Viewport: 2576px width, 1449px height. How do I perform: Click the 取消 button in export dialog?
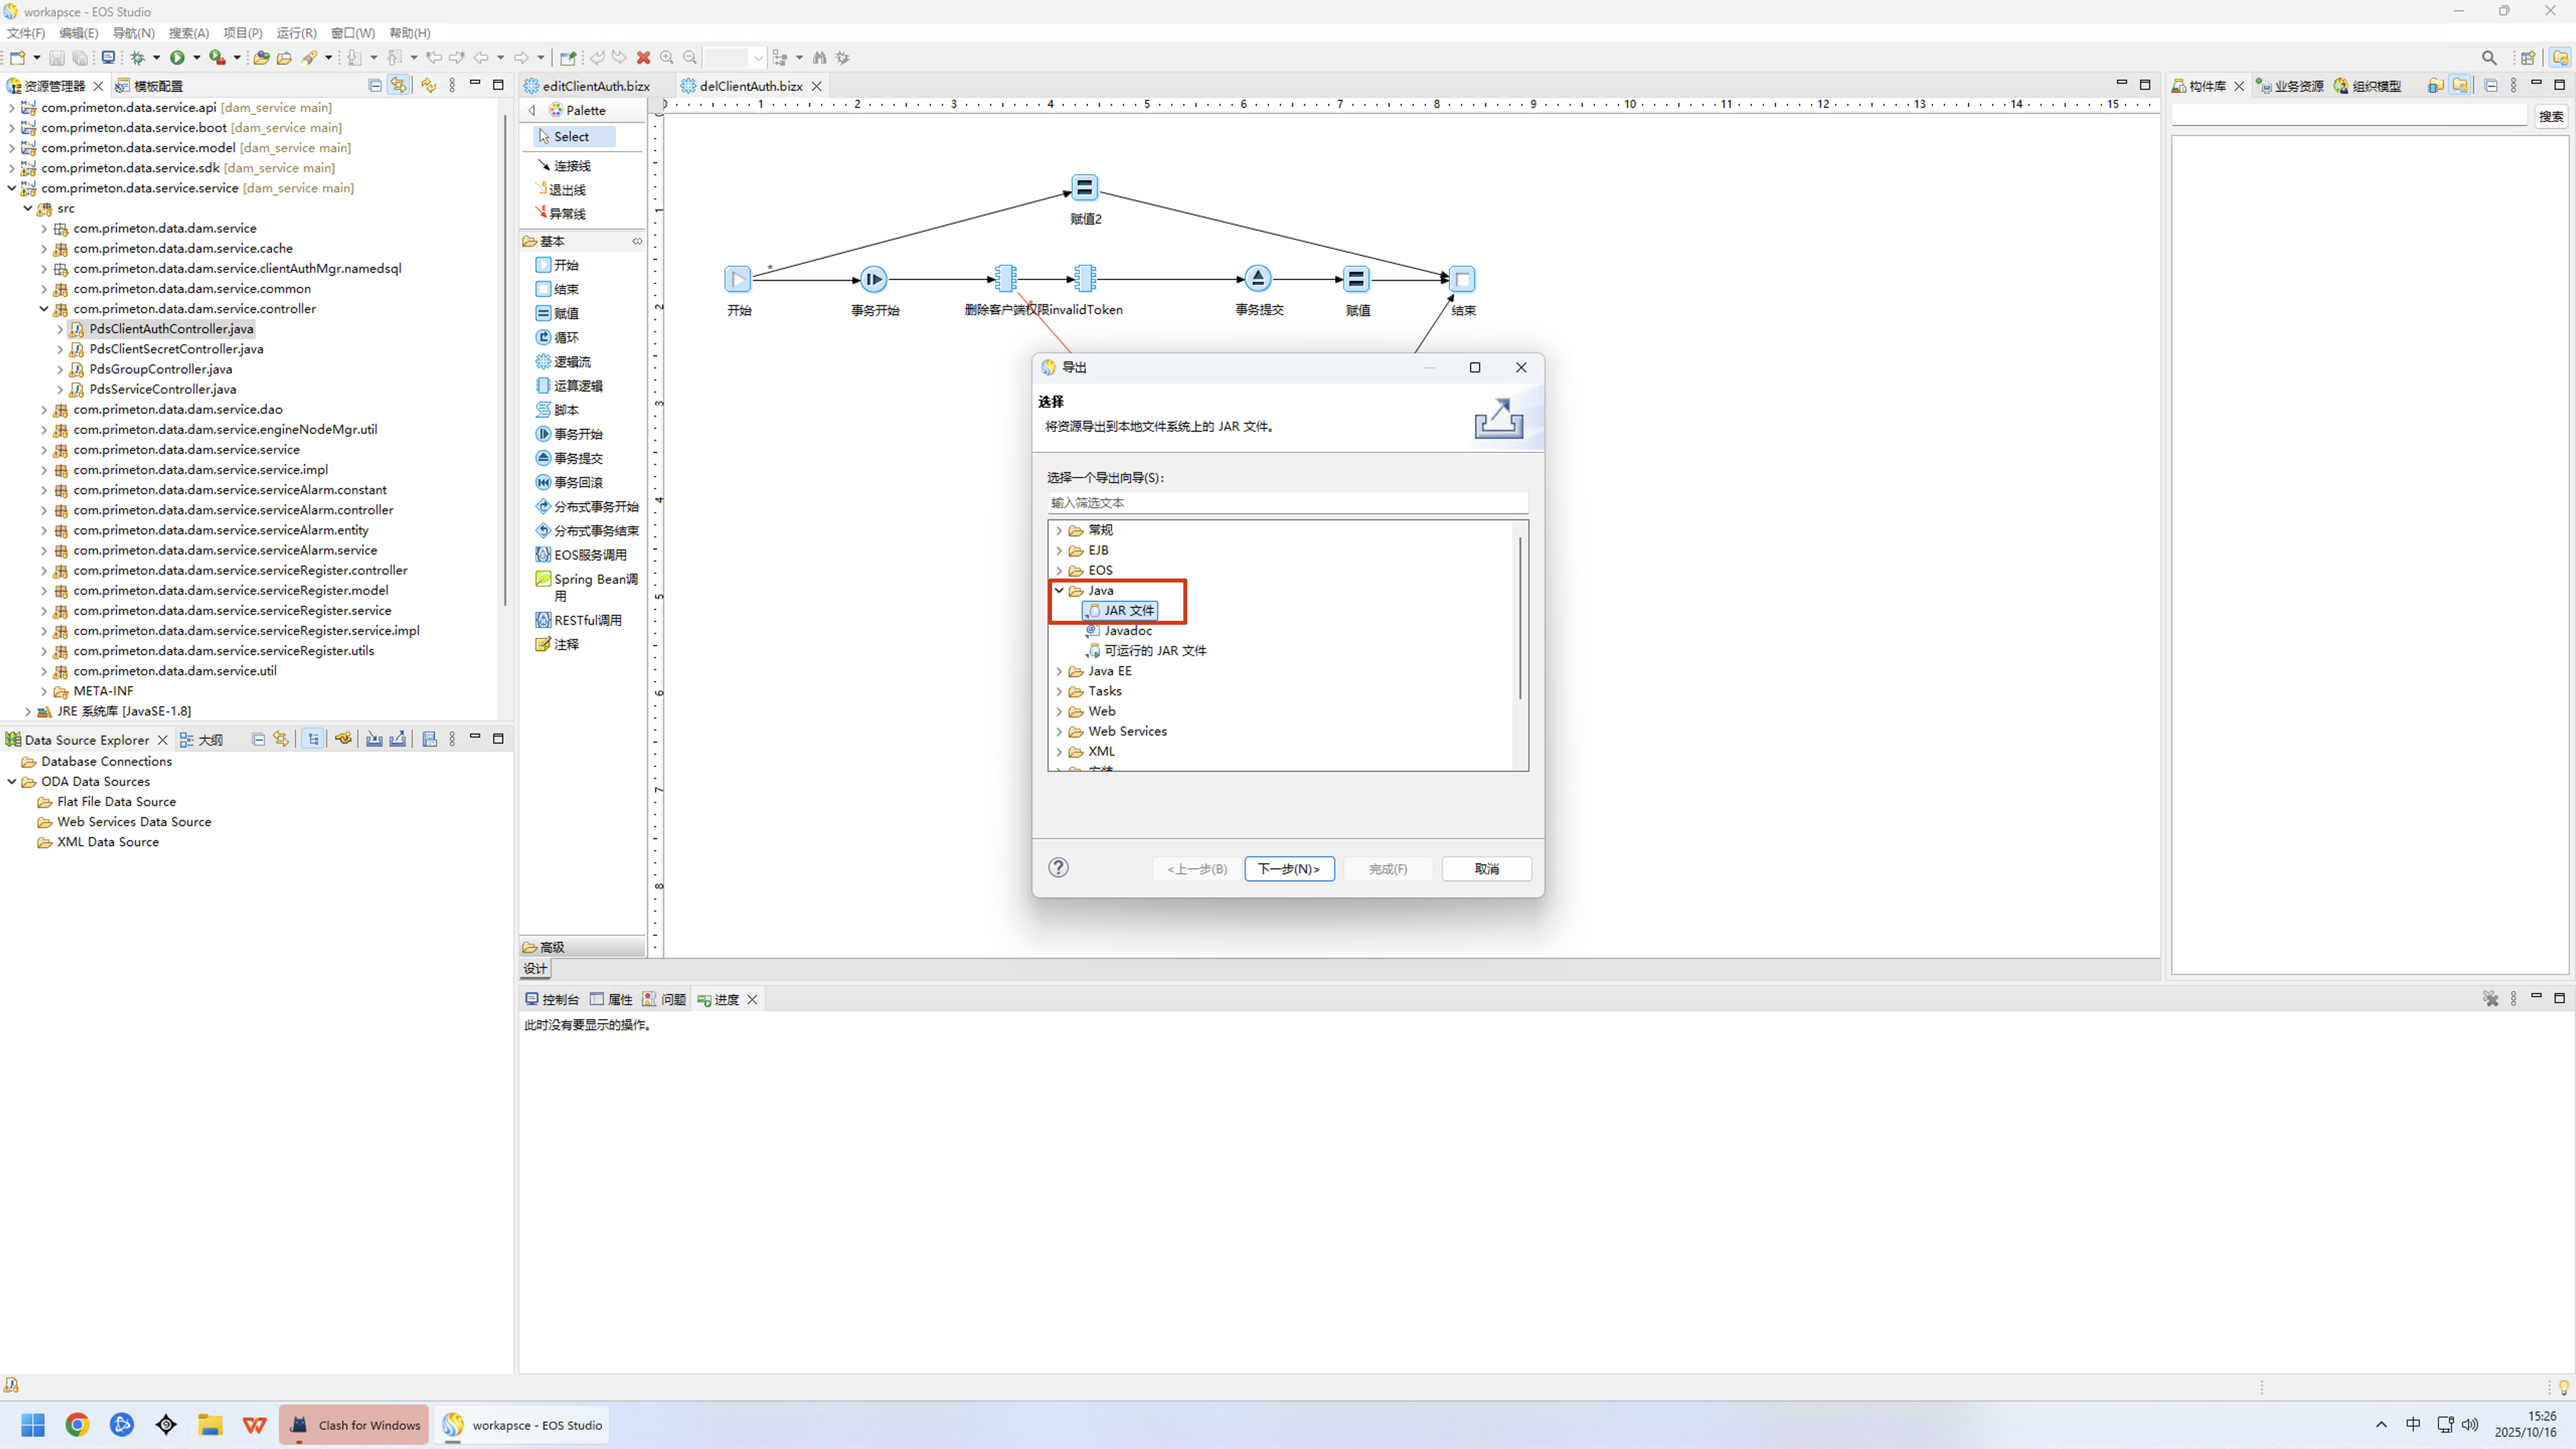pyautogui.click(x=1486, y=869)
